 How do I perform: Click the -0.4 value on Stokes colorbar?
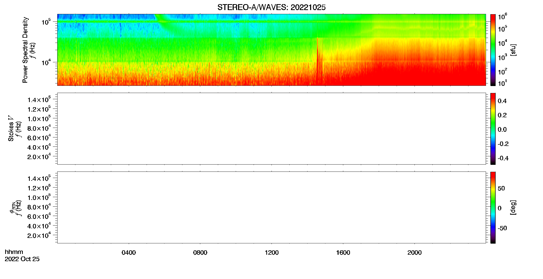click(x=503, y=158)
